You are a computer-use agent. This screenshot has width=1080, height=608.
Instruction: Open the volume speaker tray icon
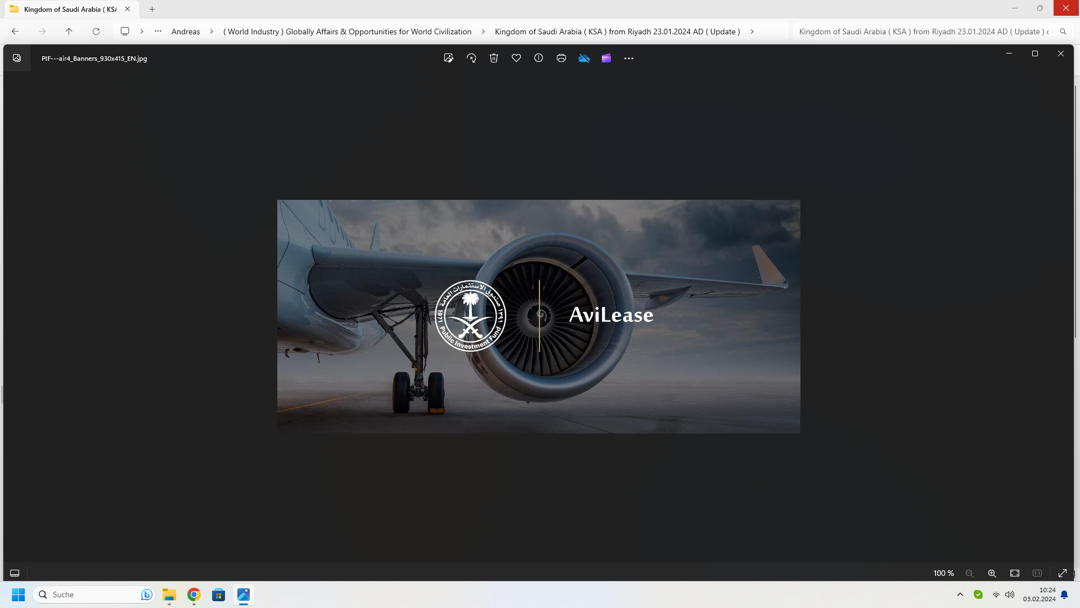tap(1010, 594)
